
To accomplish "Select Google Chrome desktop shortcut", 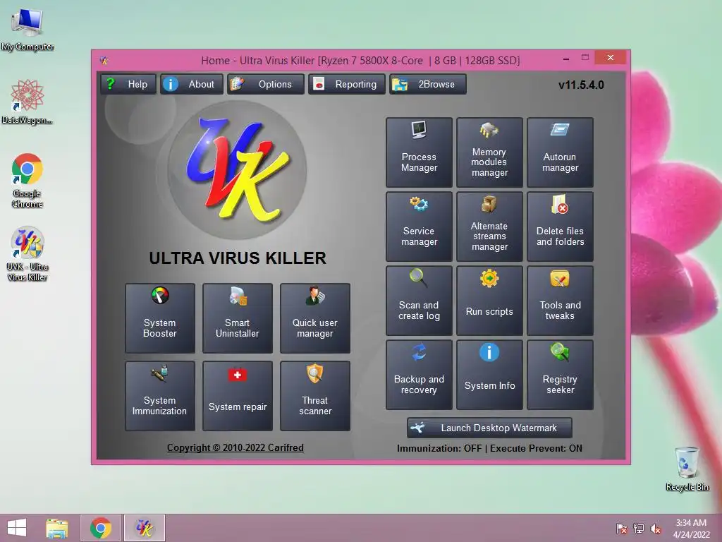I will pos(27,181).
